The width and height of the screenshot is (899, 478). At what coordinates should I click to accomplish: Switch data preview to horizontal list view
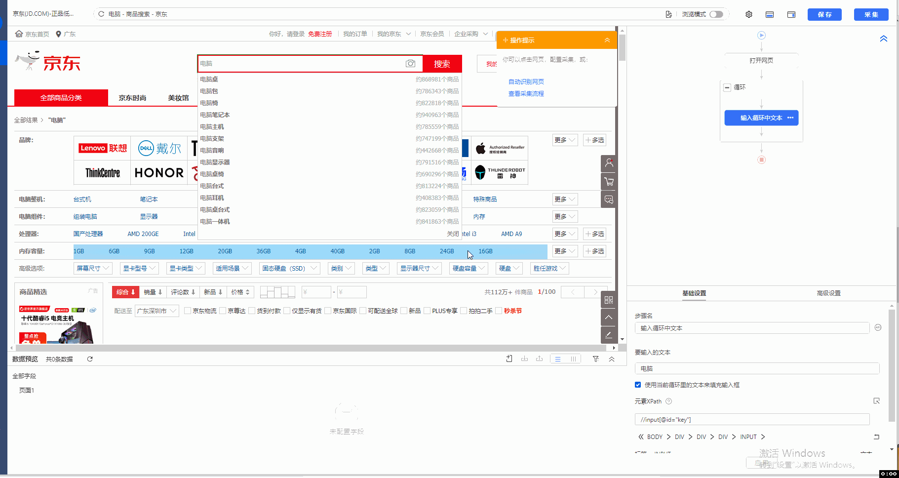pyautogui.click(x=558, y=359)
